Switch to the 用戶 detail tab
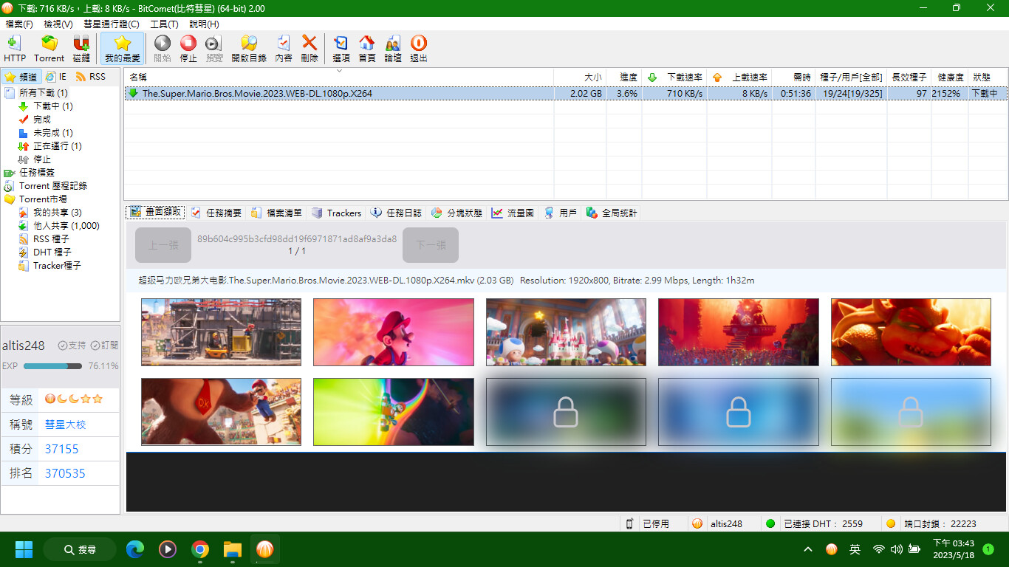Screen dimensions: 1009x567 point(561,213)
